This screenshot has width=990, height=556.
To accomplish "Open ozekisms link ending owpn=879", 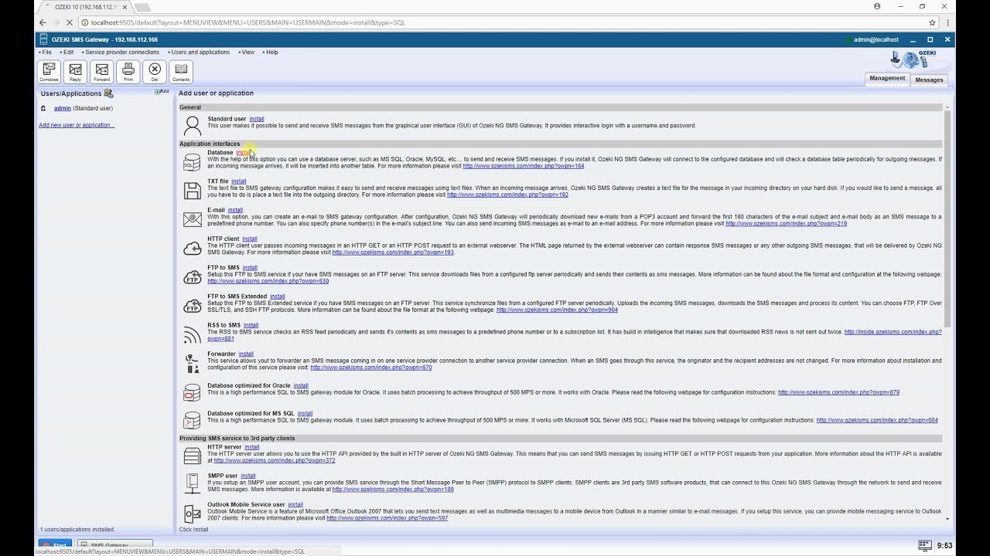I will [838, 392].
